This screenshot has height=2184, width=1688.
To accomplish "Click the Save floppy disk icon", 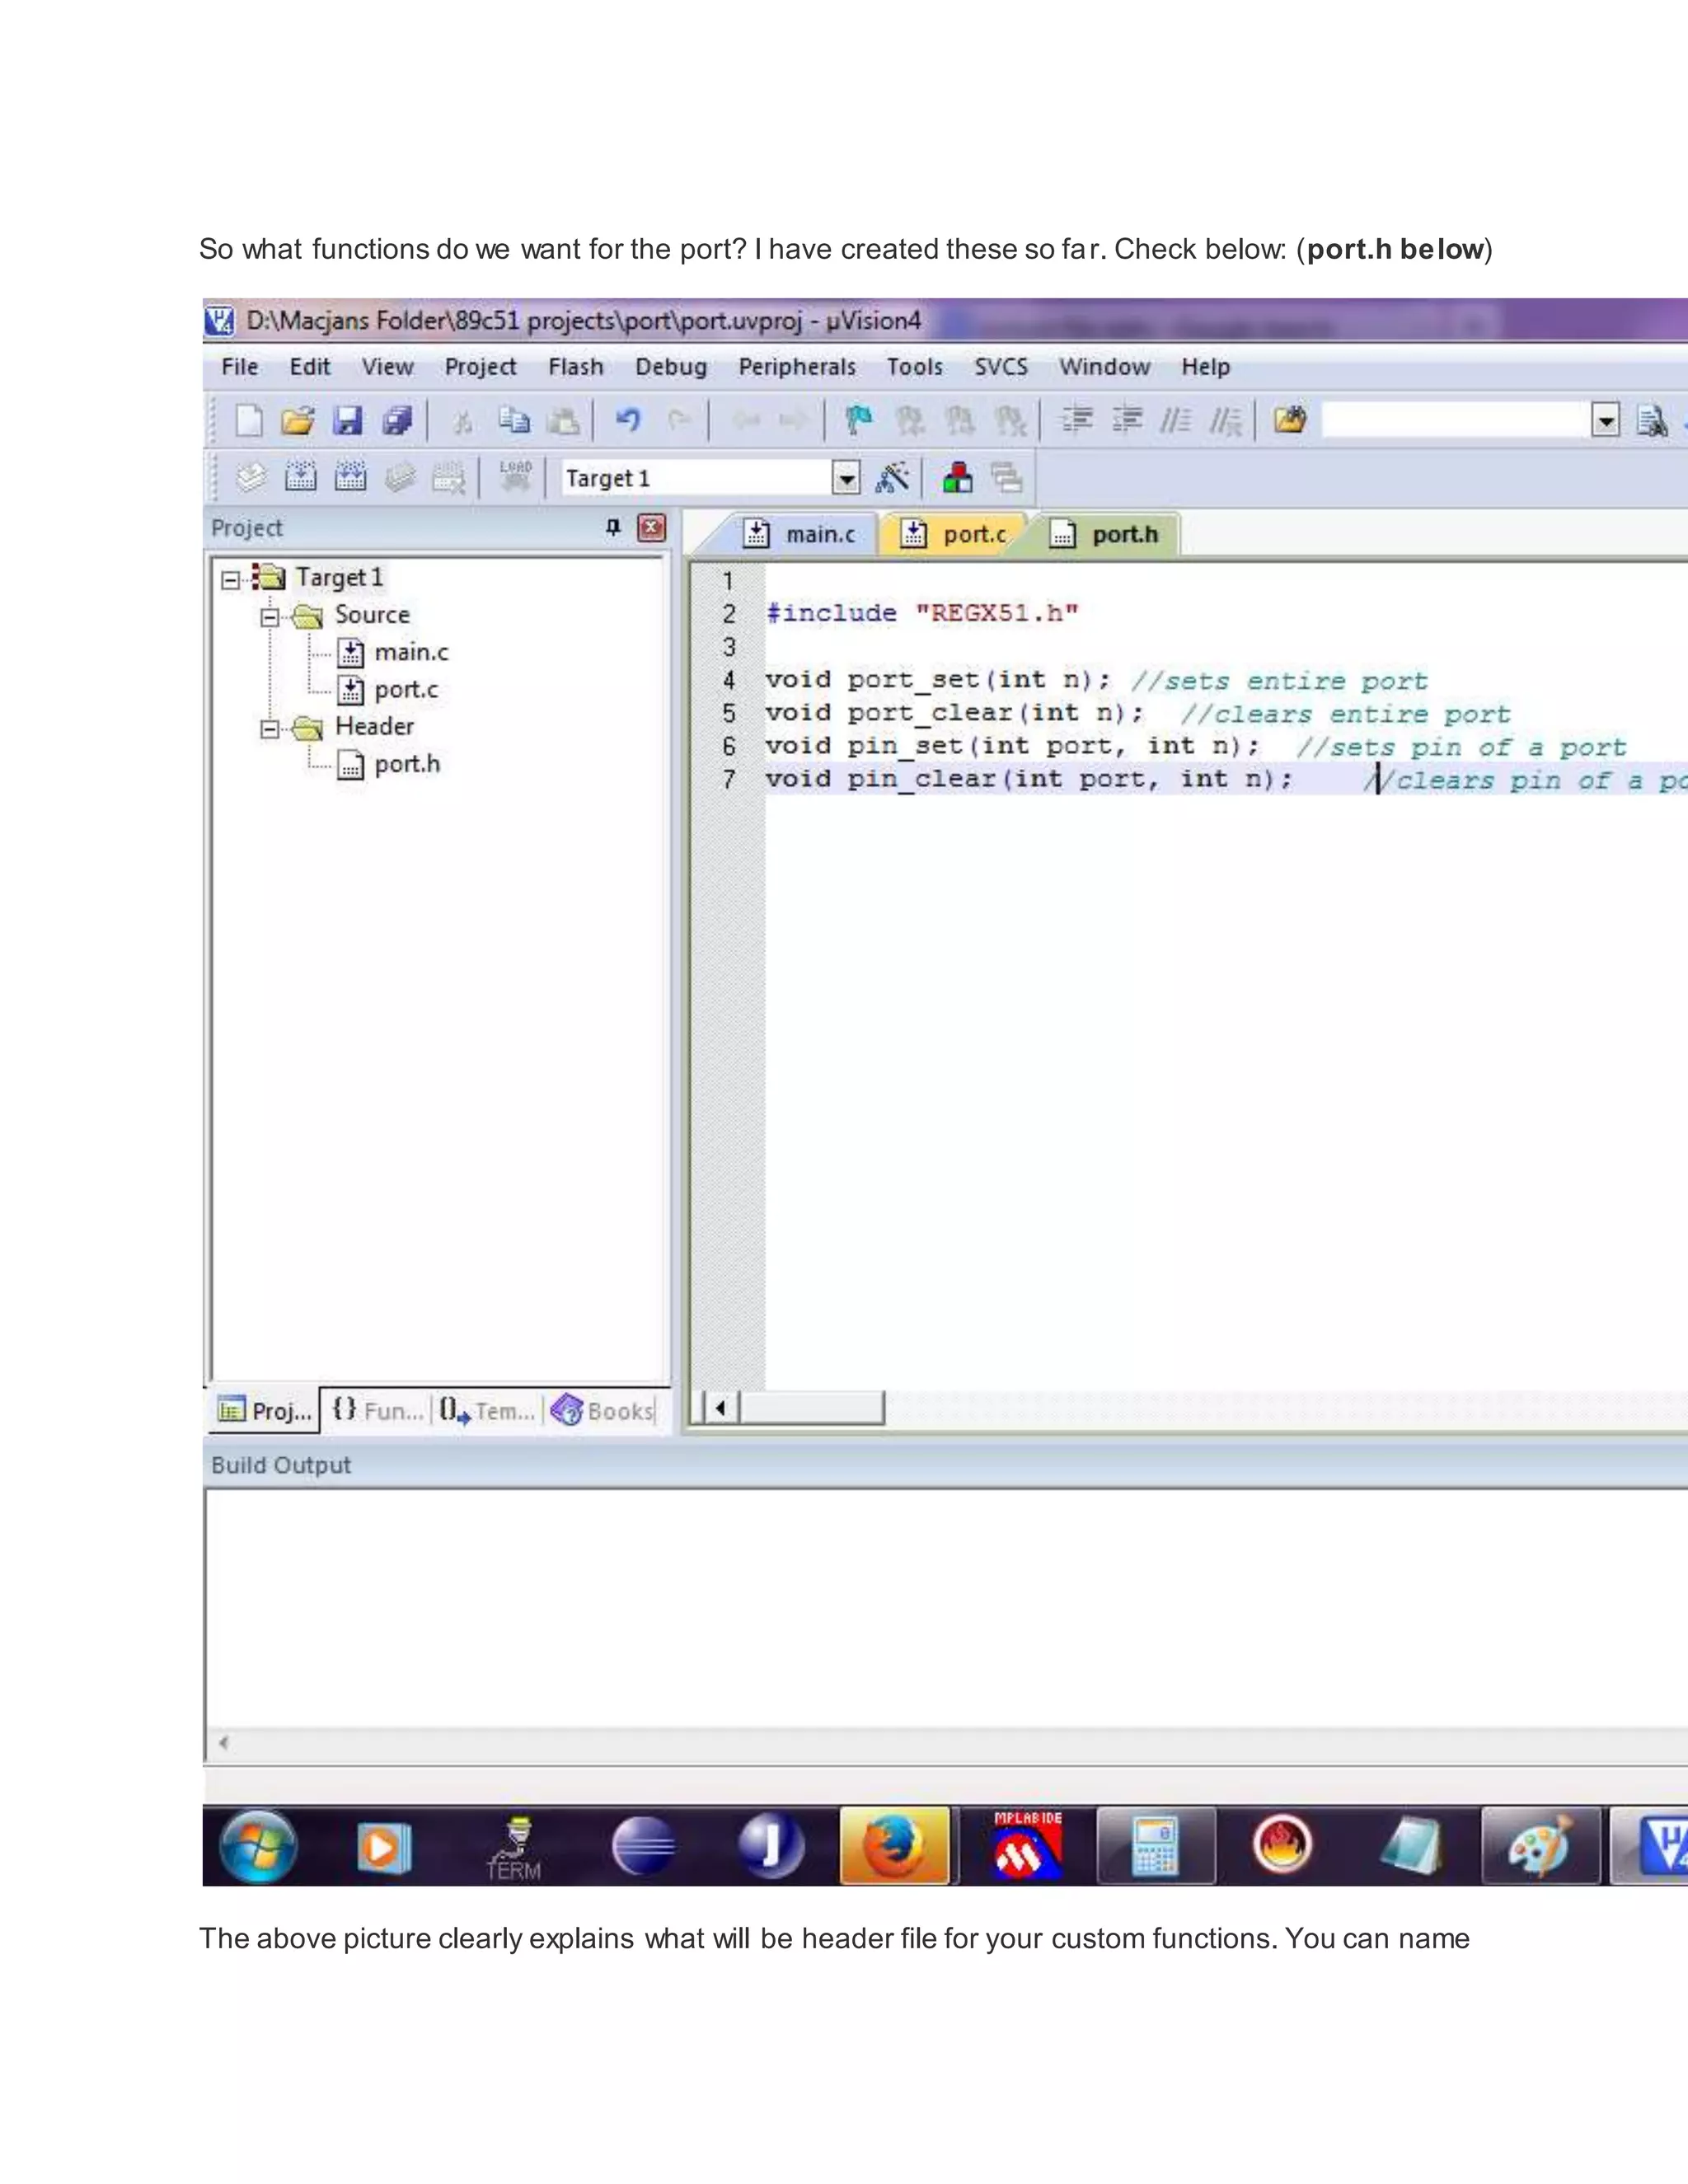I will 347,421.
